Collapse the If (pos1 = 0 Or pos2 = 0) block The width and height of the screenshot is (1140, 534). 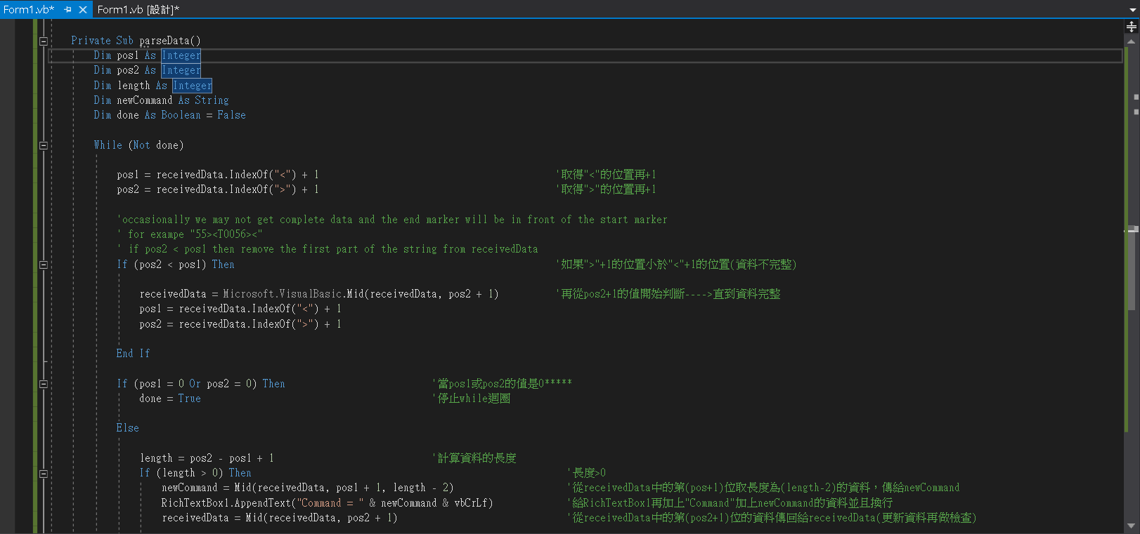pyautogui.click(x=44, y=384)
